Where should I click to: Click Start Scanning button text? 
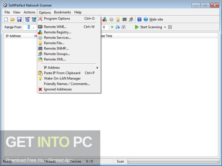151,27
